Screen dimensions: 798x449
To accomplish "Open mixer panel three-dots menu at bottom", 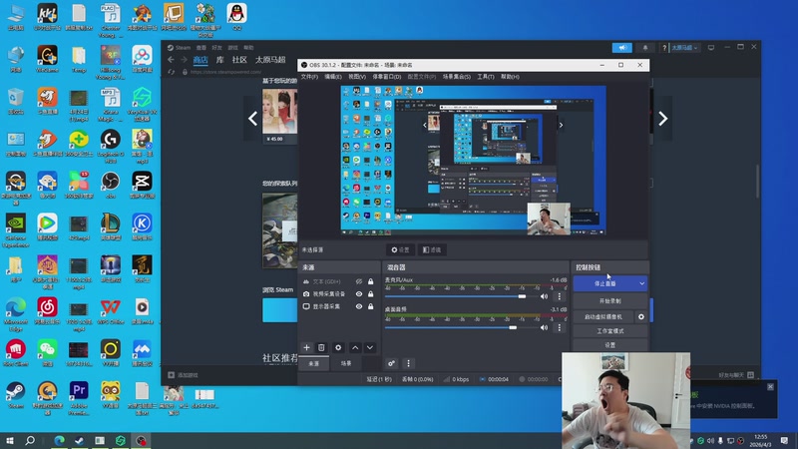I will pyautogui.click(x=408, y=363).
